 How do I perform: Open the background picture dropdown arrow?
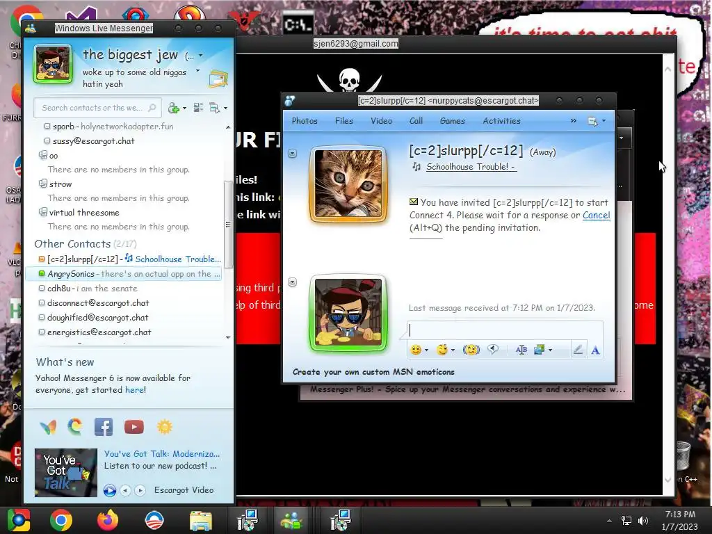551,350
